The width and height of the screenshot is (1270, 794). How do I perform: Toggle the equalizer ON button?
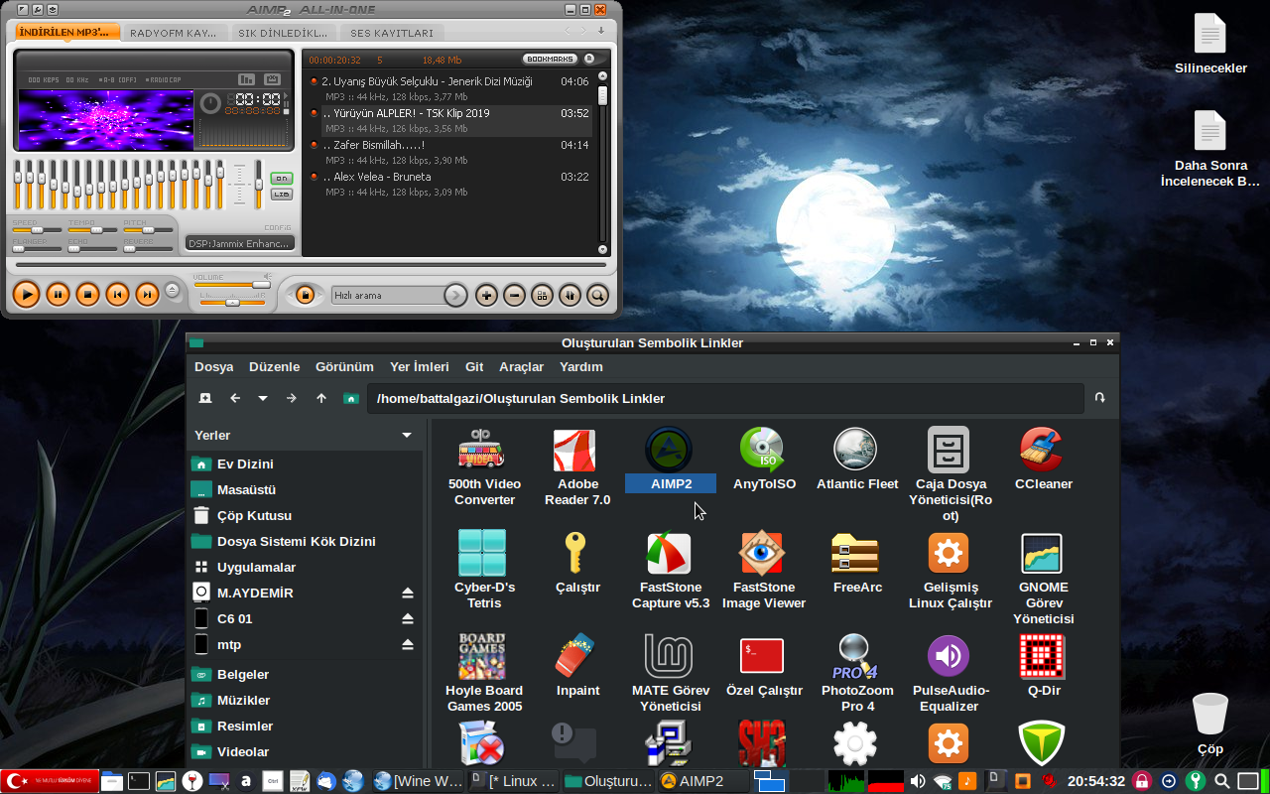click(x=282, y=179)
